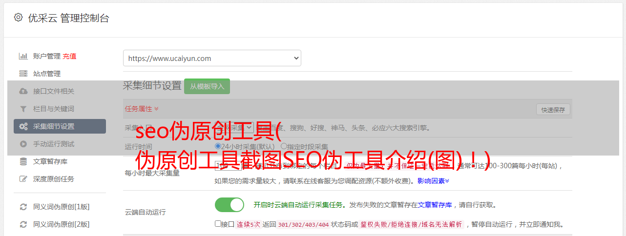Click the cloud upload icon for 接口文件相关
The height and width of the screenshot is (236, 626).
[23, 91]
